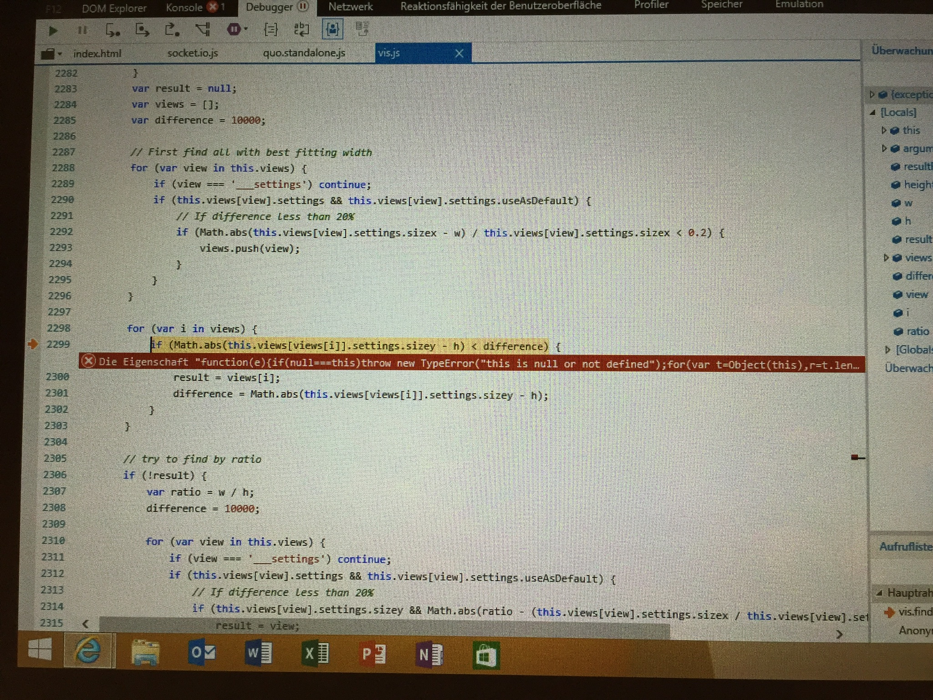Toggle pretty print curly braces icon
The height and width of the screenshot is (700, 933).
271,30
